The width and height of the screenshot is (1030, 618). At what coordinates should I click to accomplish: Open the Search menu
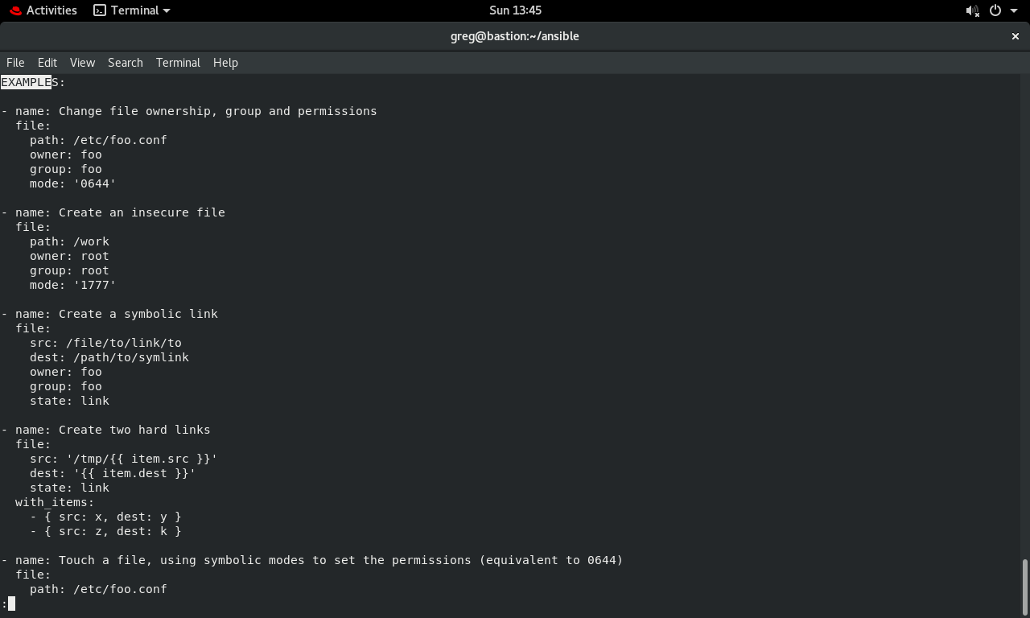[126, 63]
